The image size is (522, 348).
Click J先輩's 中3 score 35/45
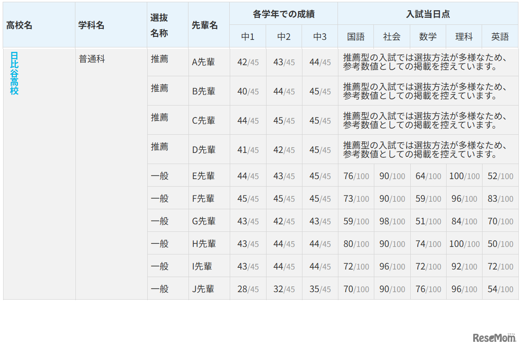point(320,289)
